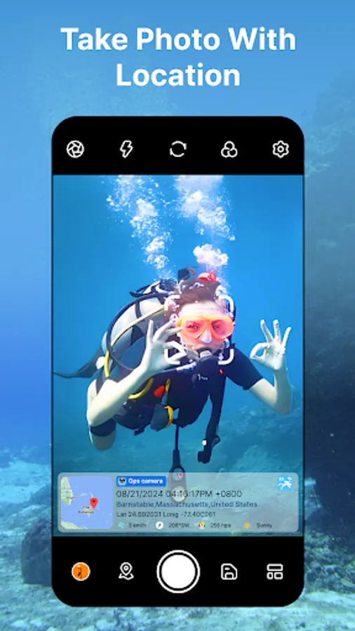This screenshot has width=355, height=631.
Task: Click the diver activity icon in overlay
Action: (285, 483)
